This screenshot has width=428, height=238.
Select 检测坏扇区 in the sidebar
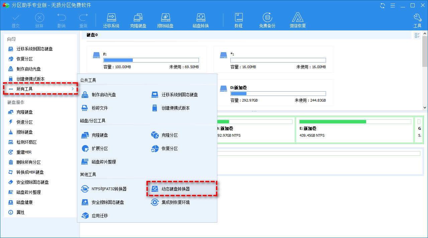point(27,142)
